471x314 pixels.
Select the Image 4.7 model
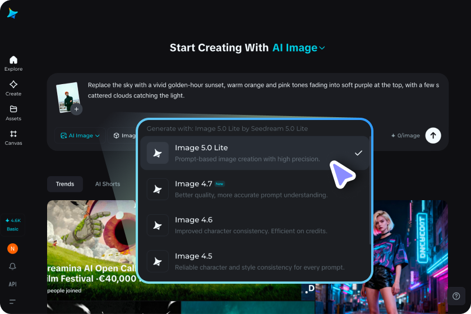(x=255, y=189)
